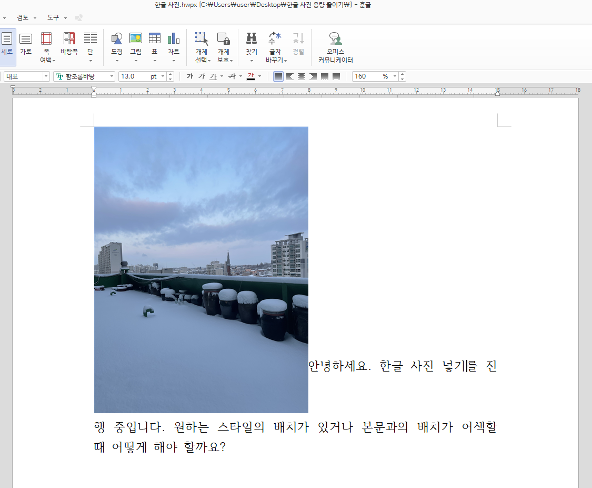Click the left indent marker on ruler

point(94,93)
